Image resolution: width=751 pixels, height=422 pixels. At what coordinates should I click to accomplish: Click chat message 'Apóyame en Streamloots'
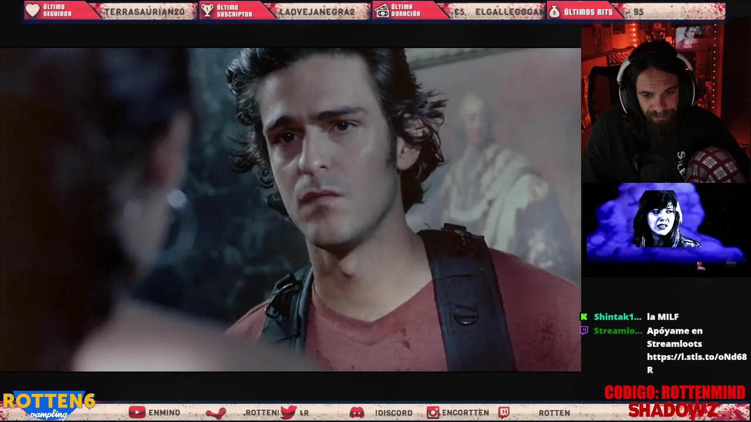tap(675, 337)
